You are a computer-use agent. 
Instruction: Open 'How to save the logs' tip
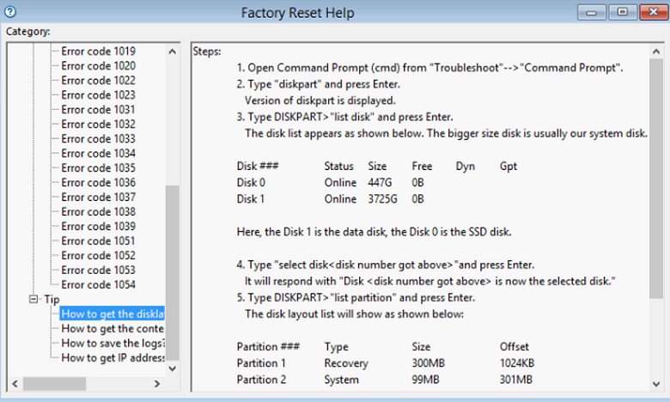pyautogui.click(x=113, y=343)
